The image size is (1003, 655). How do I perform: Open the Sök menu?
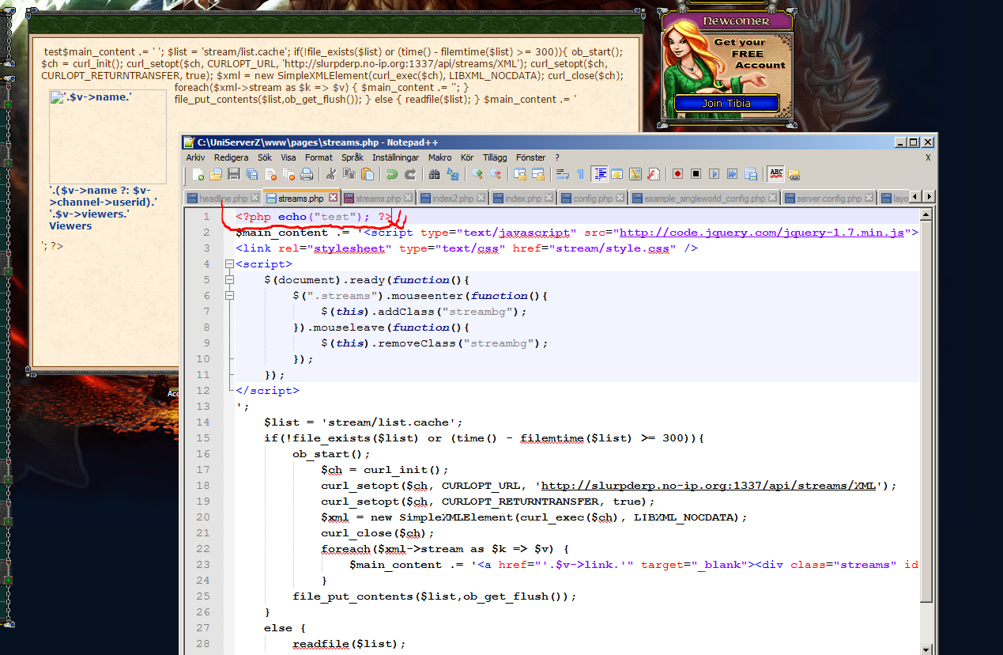click(265, 157)
